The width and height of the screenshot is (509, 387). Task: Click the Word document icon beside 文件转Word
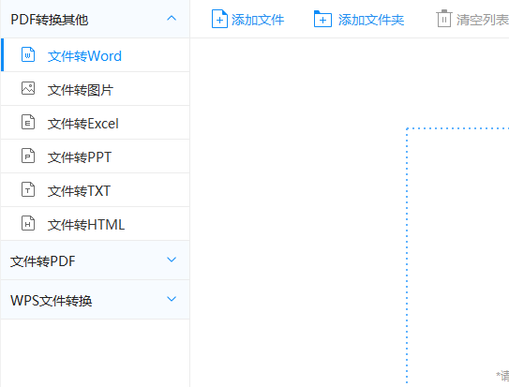point(28,54)
